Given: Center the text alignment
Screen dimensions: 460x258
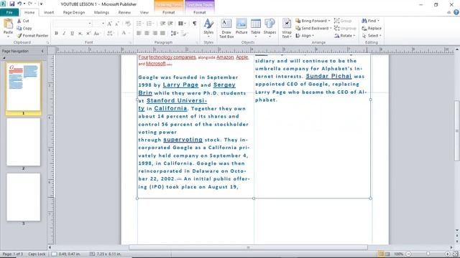Looking at the screenshot, I should (147, 34).
